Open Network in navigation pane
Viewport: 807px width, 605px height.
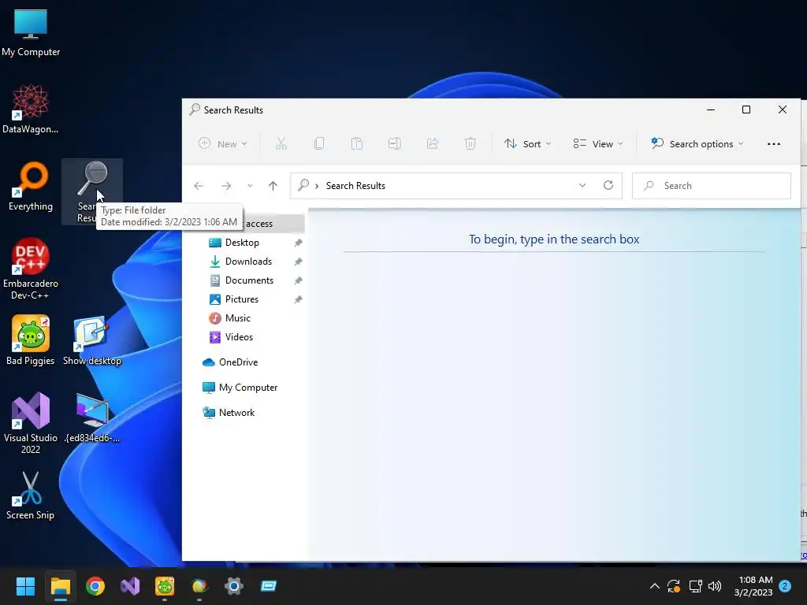click(x=236, y=413)
